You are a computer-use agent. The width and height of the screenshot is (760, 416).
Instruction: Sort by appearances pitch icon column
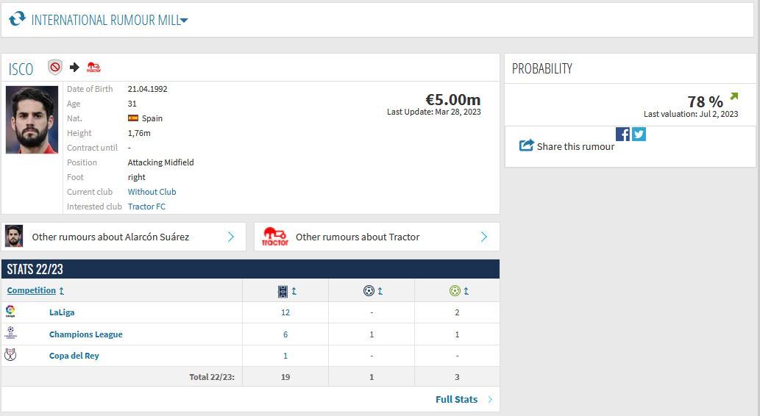[x=283, y=291]
